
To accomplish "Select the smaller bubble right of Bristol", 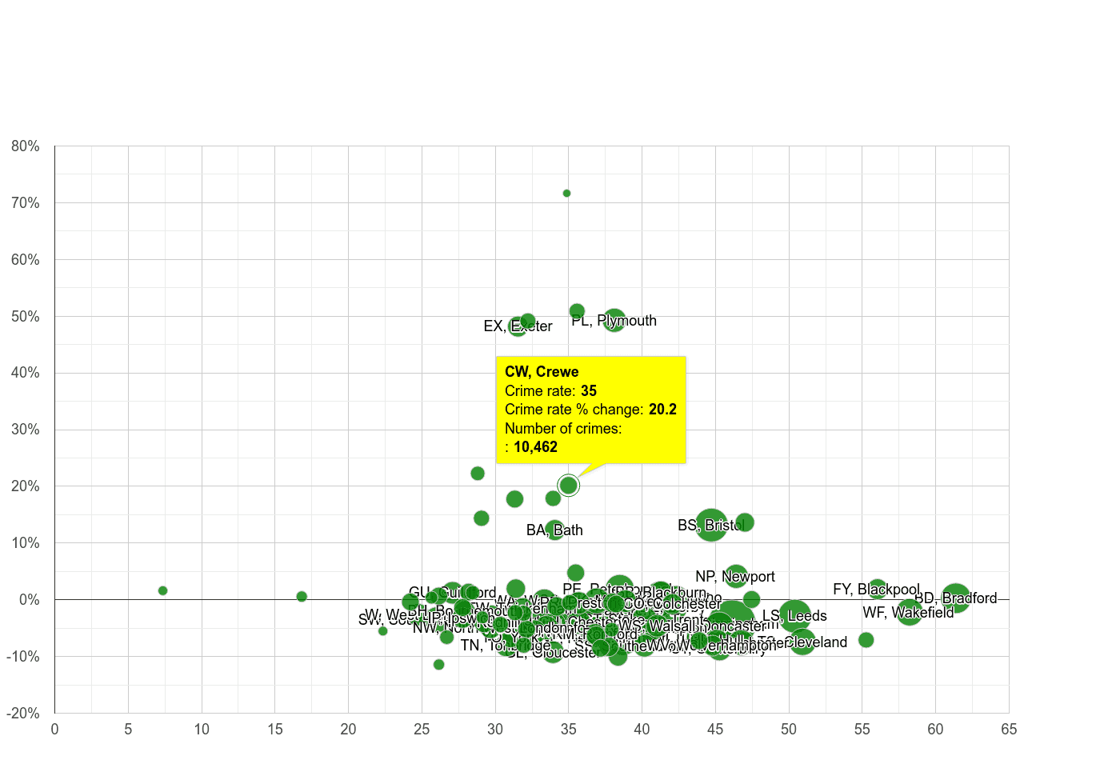I will coord(745,522).
